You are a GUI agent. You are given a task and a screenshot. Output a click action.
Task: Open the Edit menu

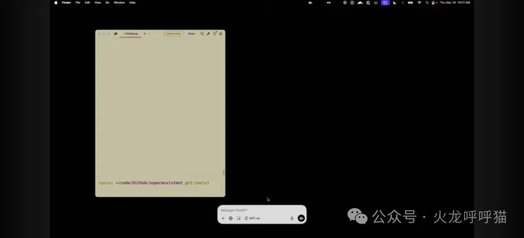pyautogui.click(x=87, y=2)
